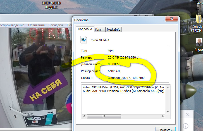Open the ЭНТР ФОТО ЯНДЕКС desktop shortcut
This screenshot has width=203, height=131.
pos(51,5)
